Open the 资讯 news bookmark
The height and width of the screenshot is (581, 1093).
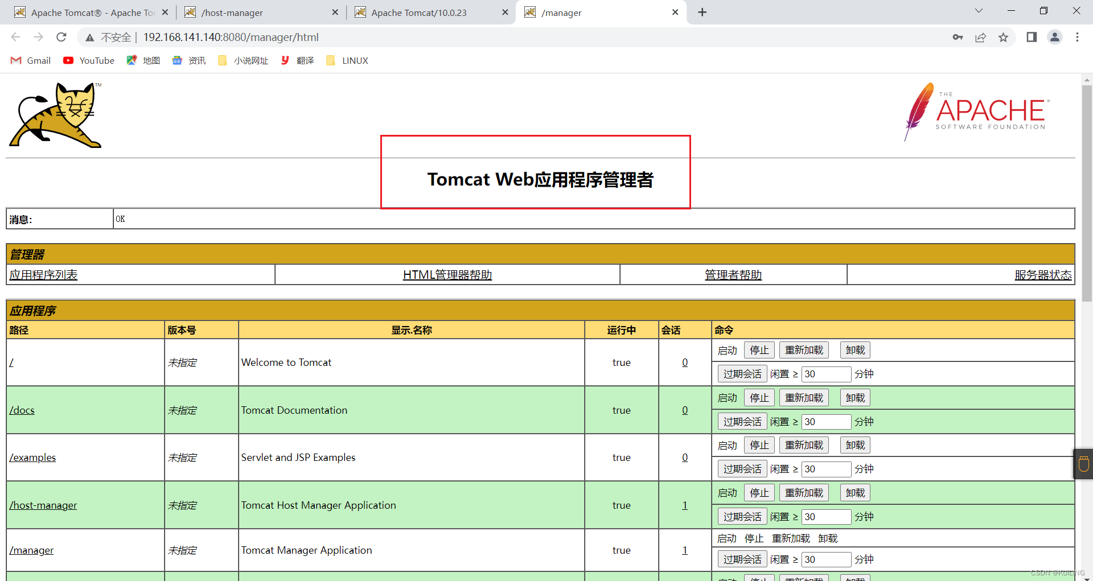tap(189, 60)
